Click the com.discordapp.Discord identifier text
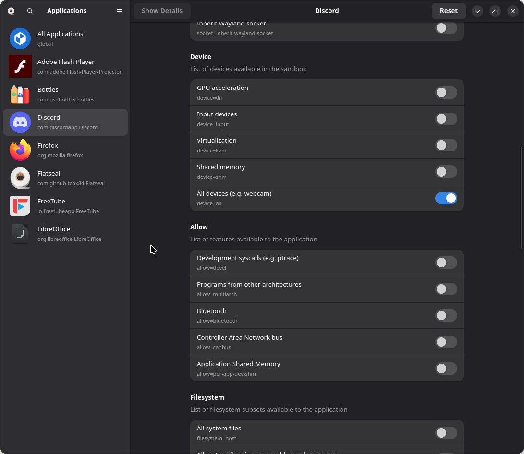Viewport: 524px width, 454px height. coord(68,127)
